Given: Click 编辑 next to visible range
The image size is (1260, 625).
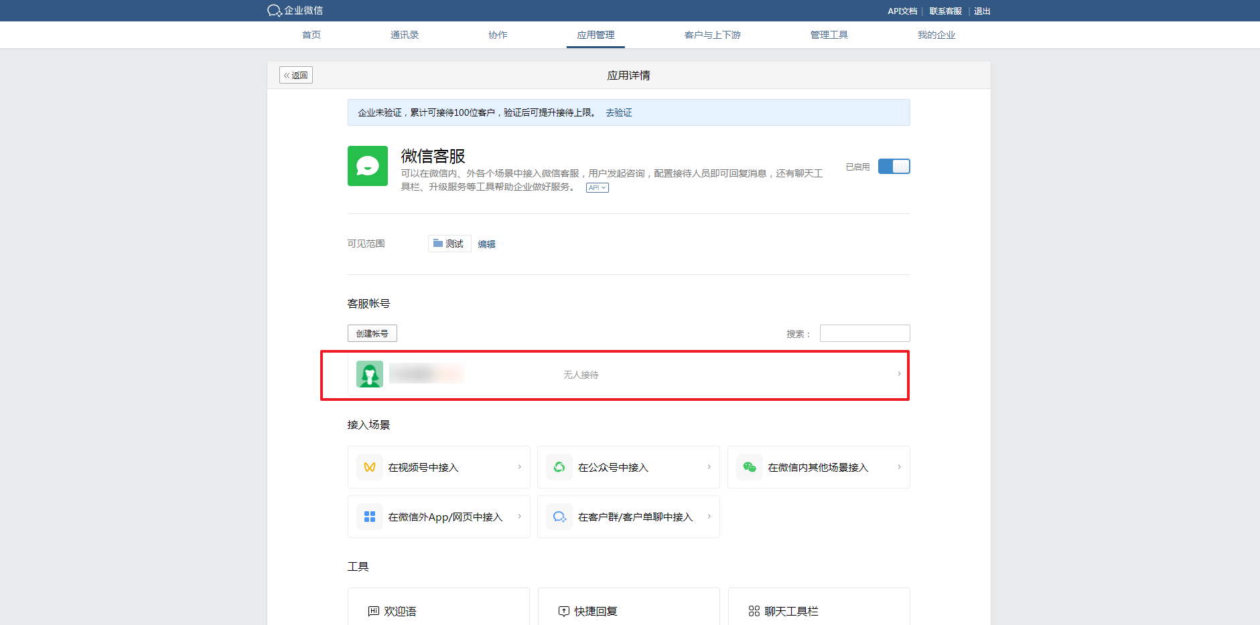Looking at the screenshot, I should [x=486, y=244].
